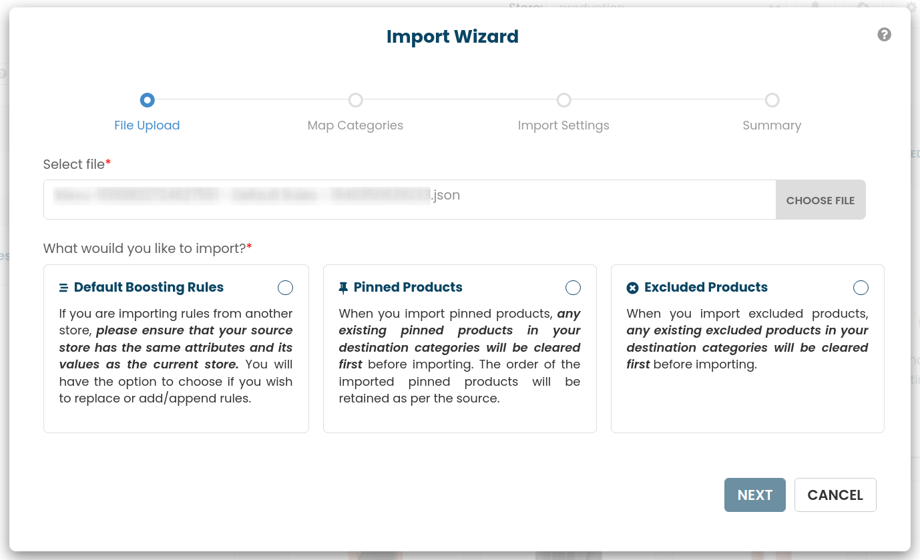The image size is (920, 560).
Task: Click the Pinned Products pin icon
Action: tap(343, 288)
